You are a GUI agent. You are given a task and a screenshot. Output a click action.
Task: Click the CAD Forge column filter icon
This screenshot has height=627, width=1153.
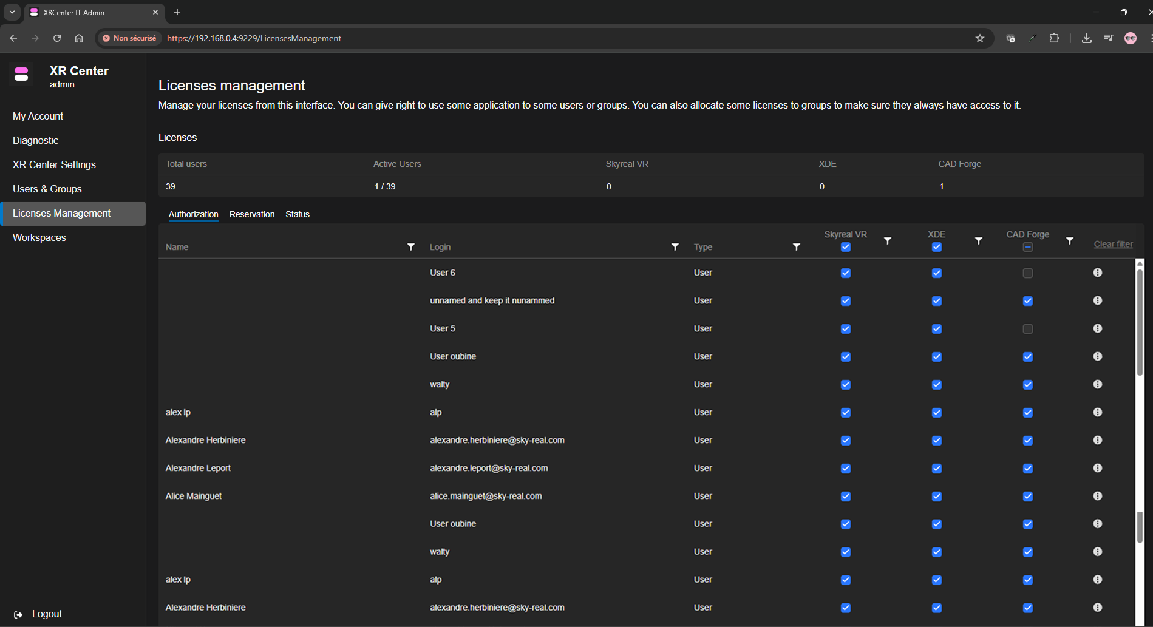pos(1069,242)
